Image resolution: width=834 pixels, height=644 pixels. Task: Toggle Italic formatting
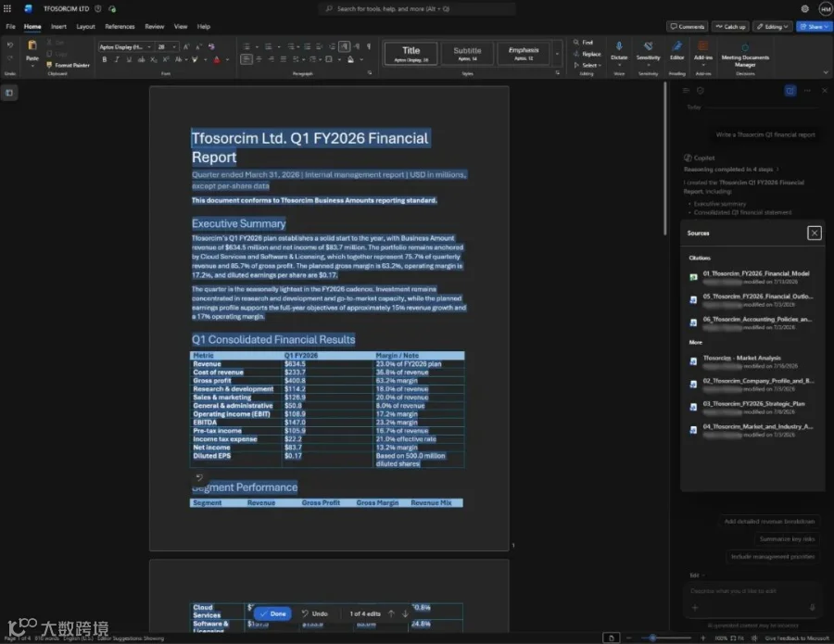[117, 59]
